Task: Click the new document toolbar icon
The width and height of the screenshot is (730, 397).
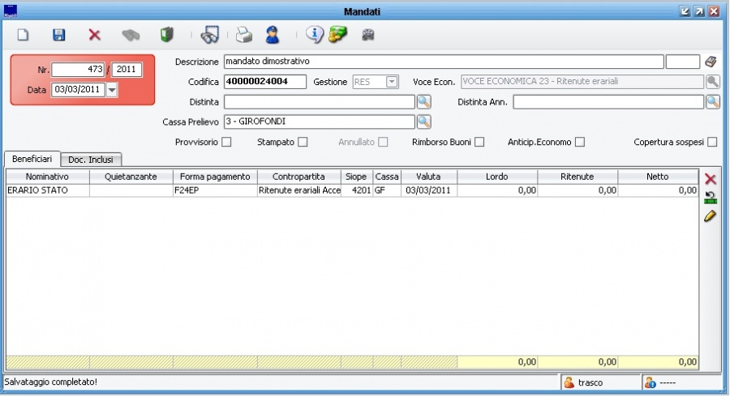Action: click(24, 35)
